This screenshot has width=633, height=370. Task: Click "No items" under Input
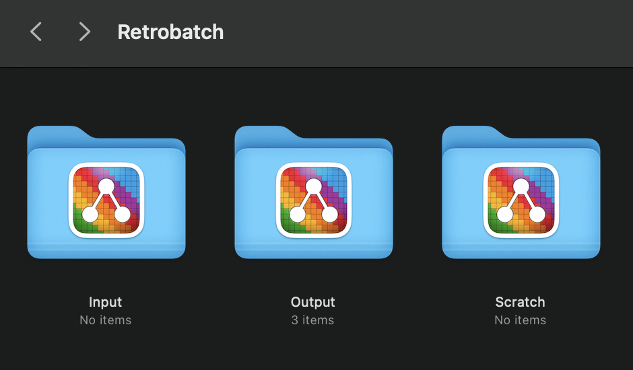pyautogui.click(x=105, y=320)
